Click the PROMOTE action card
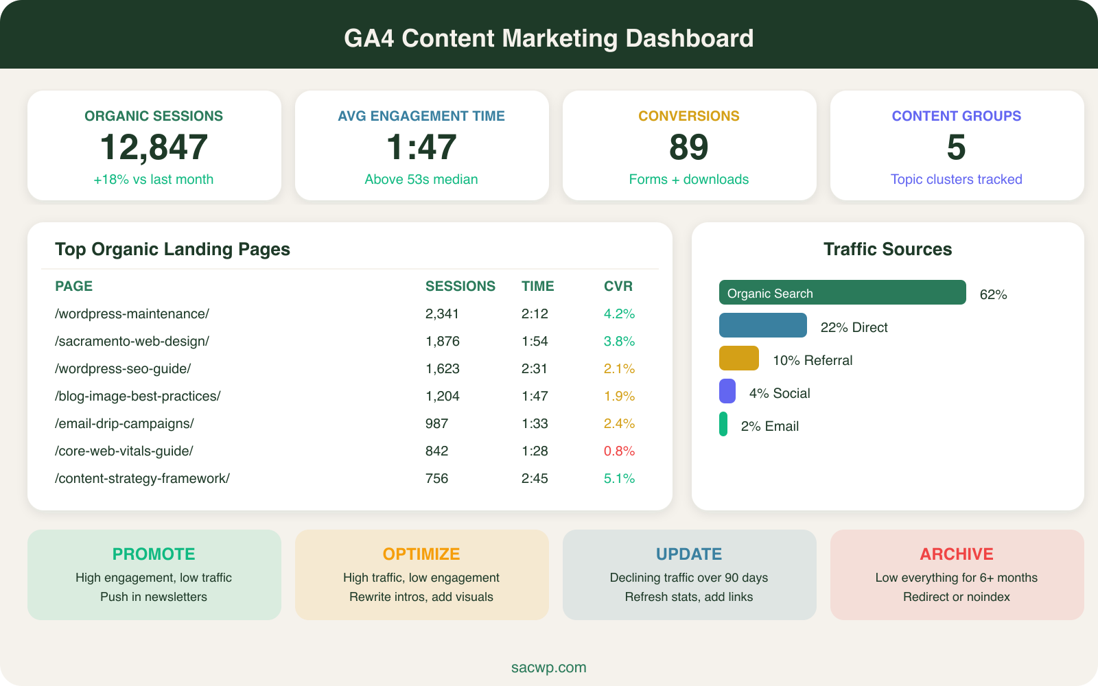1098x686 pixels. tap(154, 574)
